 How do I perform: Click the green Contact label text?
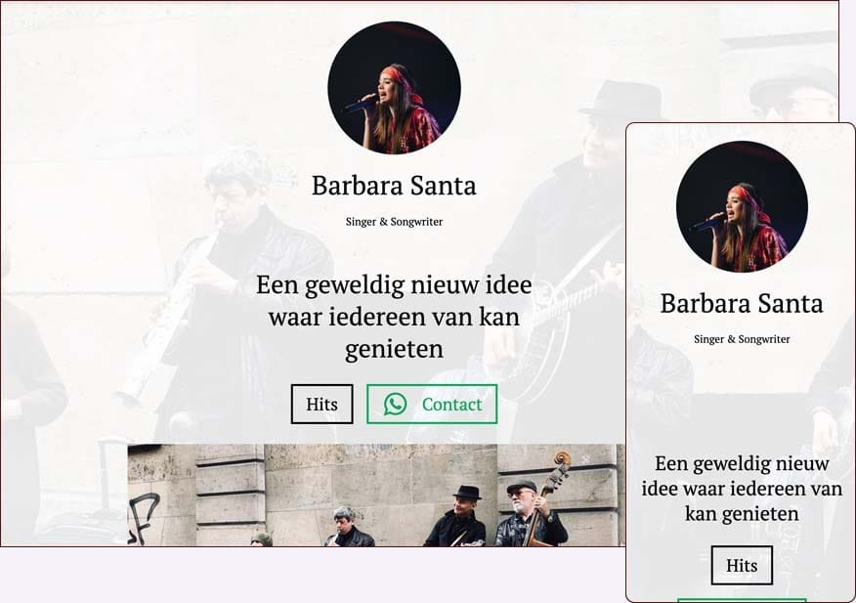tap(451, 405)
